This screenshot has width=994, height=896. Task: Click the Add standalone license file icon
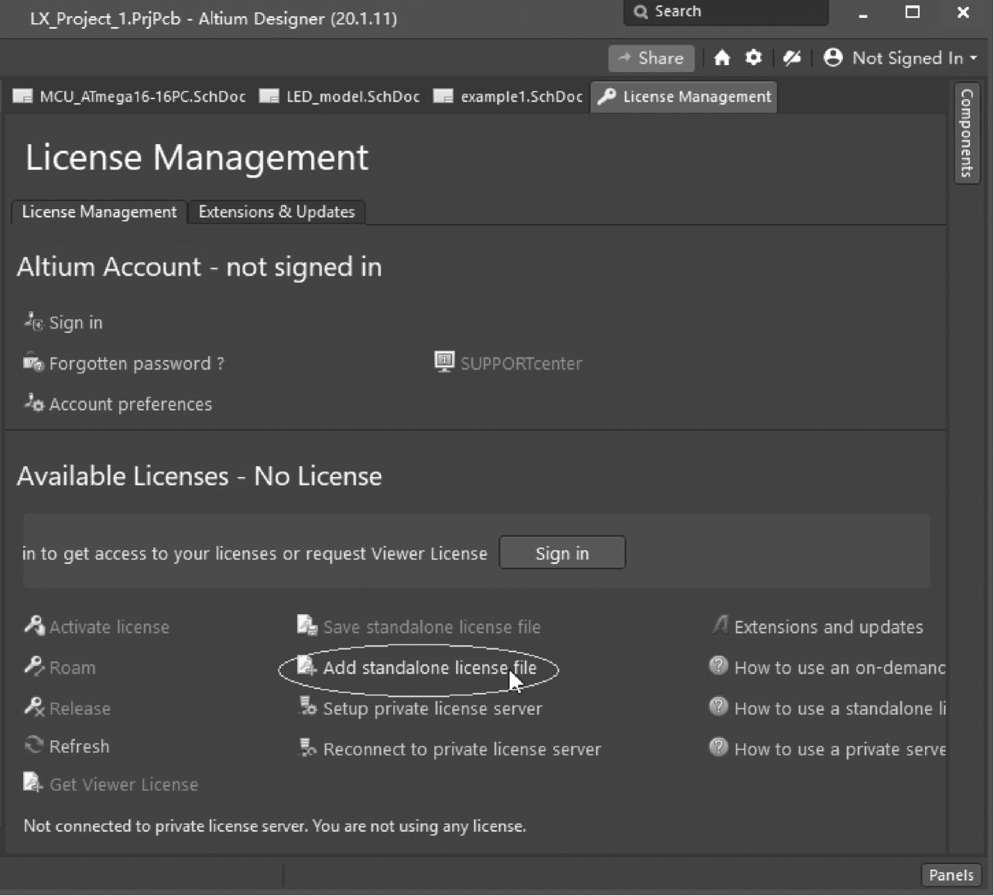[x=307, y=667]
